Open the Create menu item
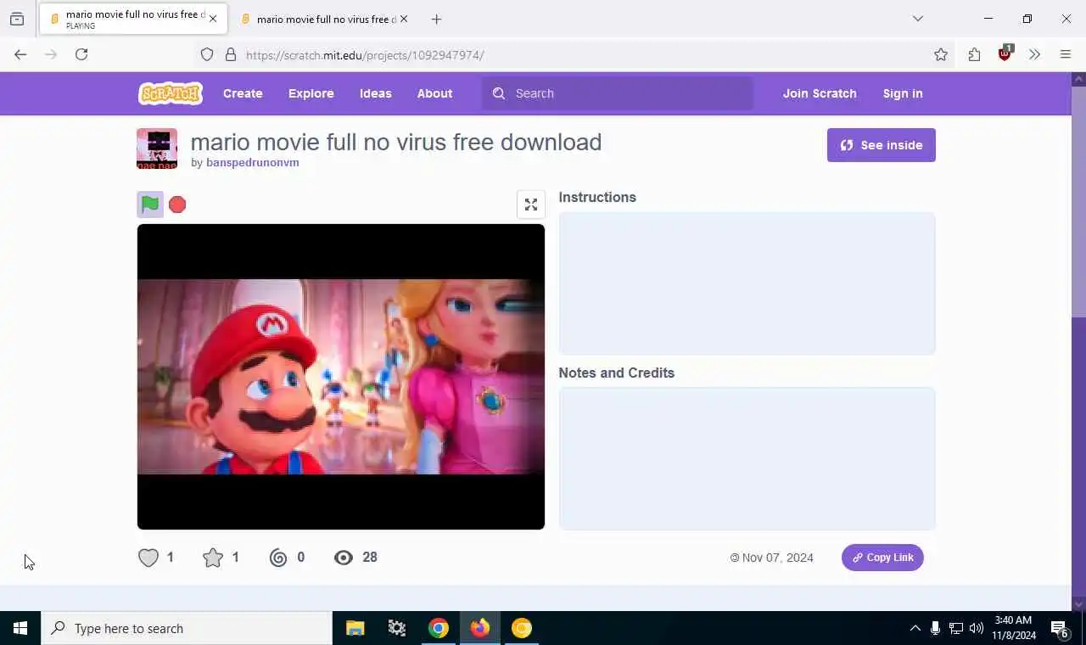Image resolution: width=1086 pixels, height=645 pixels. 243,93
